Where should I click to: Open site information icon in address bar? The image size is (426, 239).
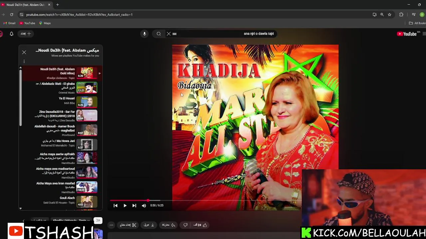(22, 15)
